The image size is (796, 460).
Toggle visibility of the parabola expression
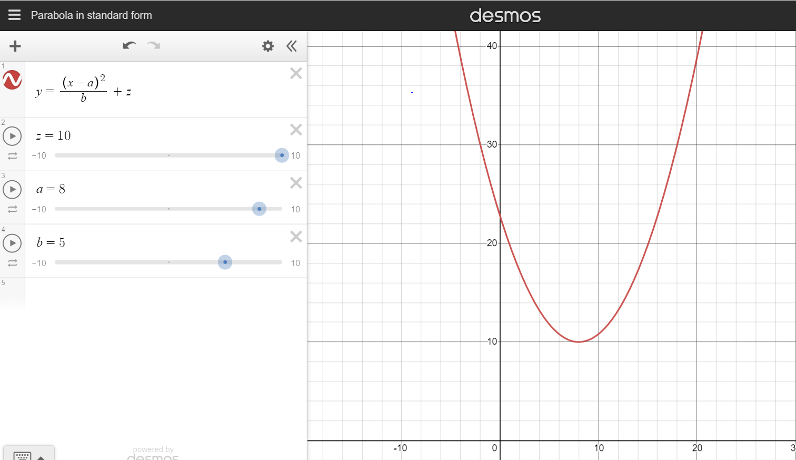pos(12,80)
